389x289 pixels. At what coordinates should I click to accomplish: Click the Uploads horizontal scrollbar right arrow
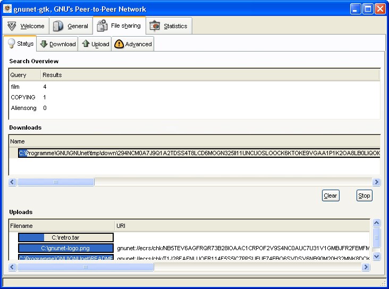(366, 267)
